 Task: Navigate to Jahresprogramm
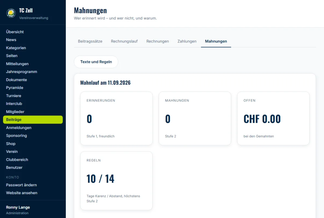click(x=33, y=72)
